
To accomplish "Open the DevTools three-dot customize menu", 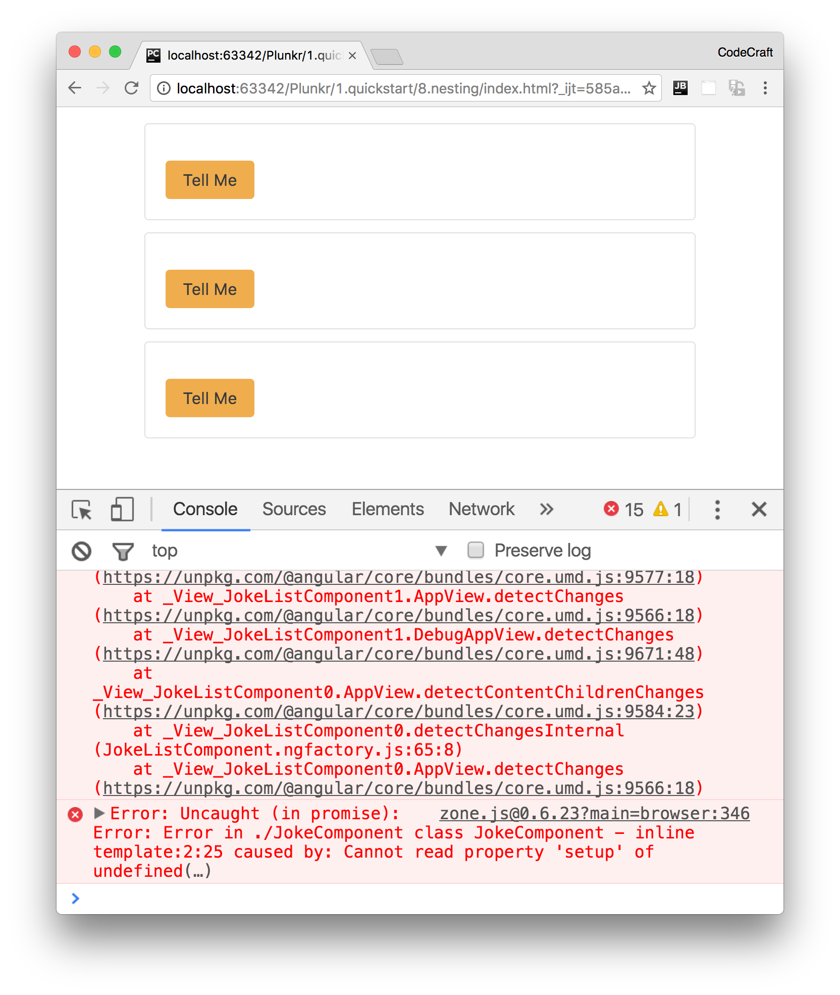I will click(717, 510).
